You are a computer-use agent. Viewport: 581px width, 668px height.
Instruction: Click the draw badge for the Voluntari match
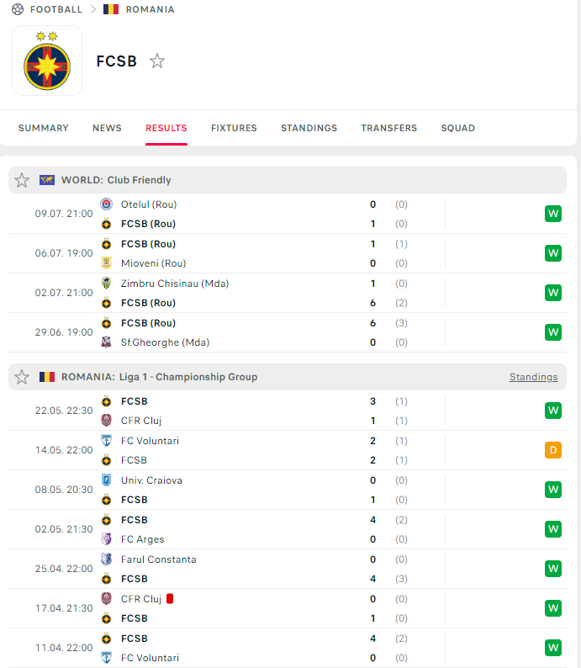(552, 450)
